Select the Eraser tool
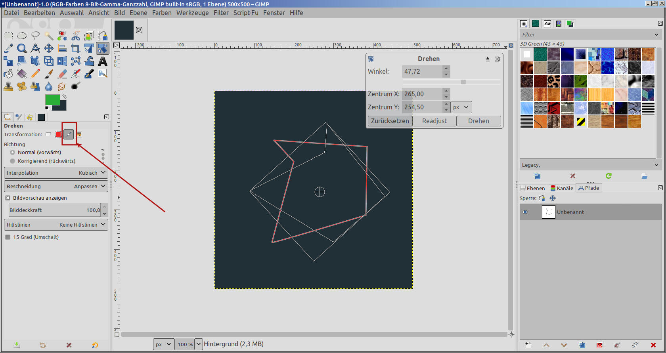 point(62,74)
